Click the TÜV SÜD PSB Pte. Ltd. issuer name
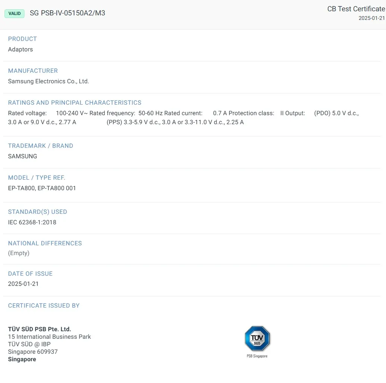Image resolution: width=386 pixels, height=383 pixels. (x=39, y=329)
